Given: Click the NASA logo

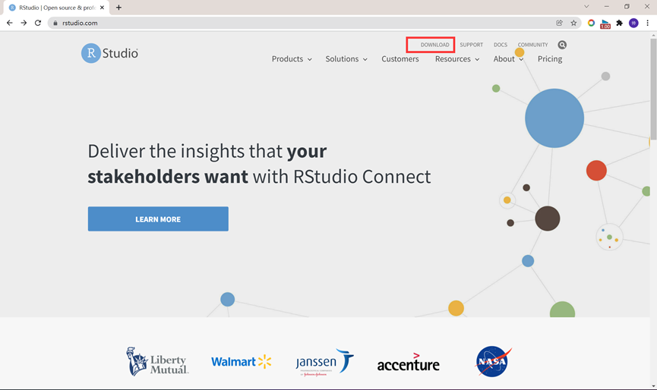Looking at the screenshot, I should point(493,361).
